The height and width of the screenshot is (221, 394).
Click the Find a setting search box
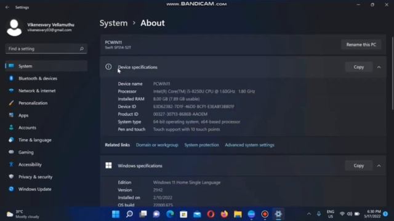46,48
